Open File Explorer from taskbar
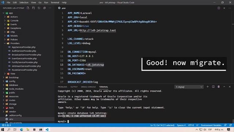 click(28, 129)
